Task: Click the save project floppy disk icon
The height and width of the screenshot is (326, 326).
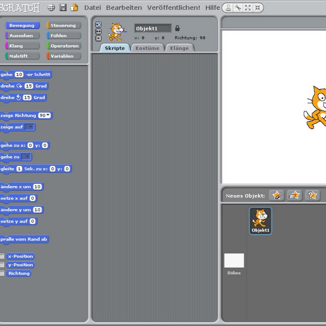Action: (x=63, y=8)
